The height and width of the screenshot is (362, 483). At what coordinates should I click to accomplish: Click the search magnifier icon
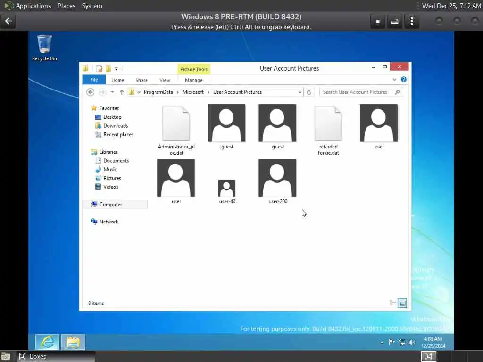pyautogui.click(x=397, y=92)
